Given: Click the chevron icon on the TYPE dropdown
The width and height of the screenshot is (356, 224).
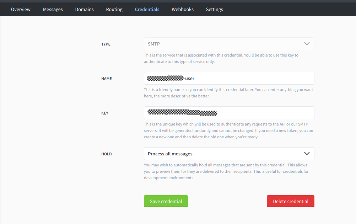Looking at the screenshot, I should tap(307, 43).
